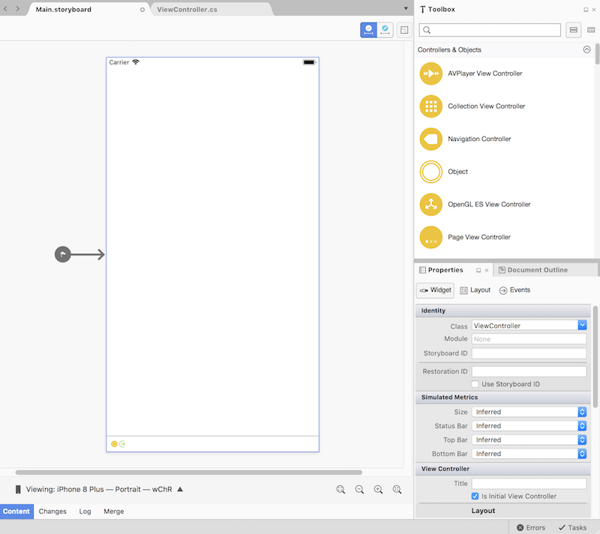Image resolution: width=600 pixels, height=534 pixels.
Task: Click the zoom-in magnifier below the canvas
Action: (x=378, y=489)
